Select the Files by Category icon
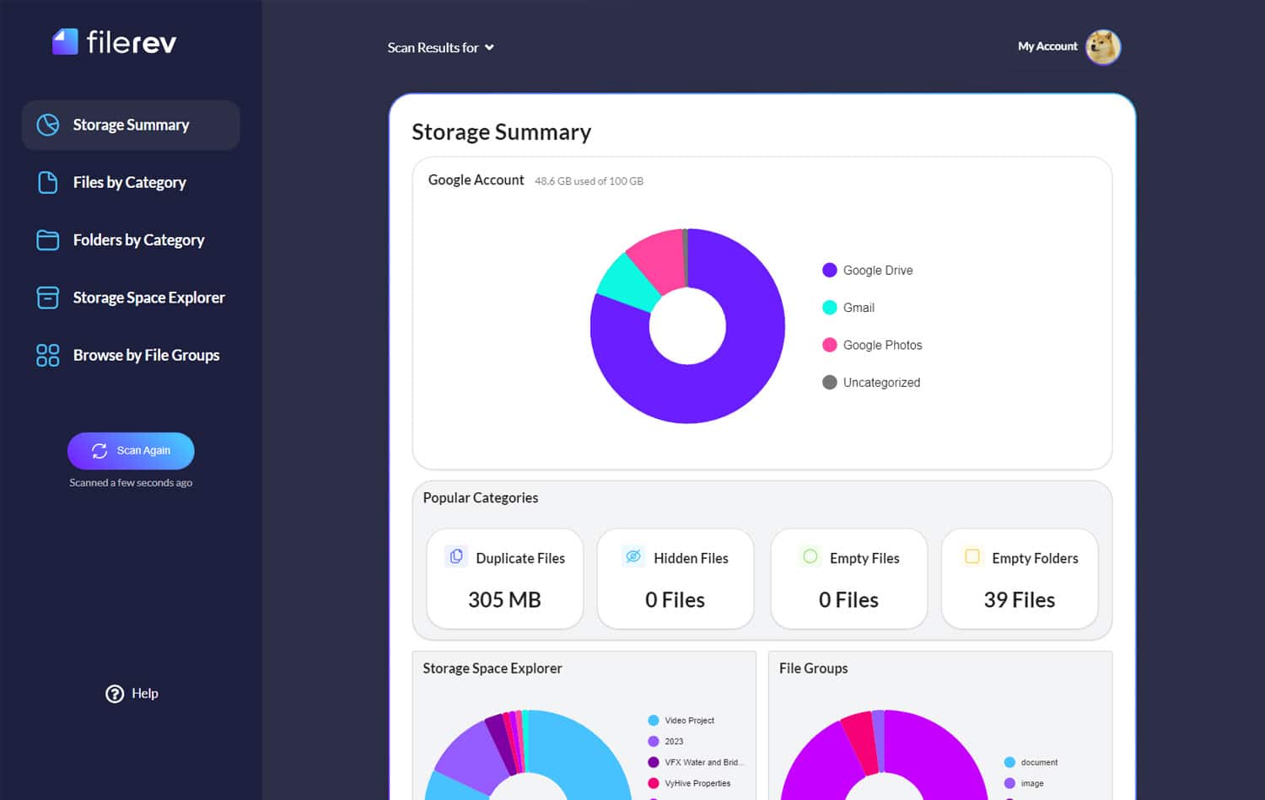The width and height of the screenshot is (1265, 800). [46, 182]
